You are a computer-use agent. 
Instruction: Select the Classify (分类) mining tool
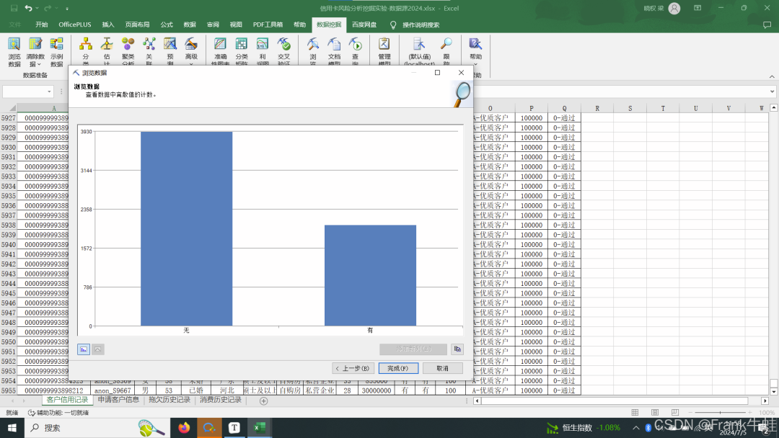[x=86, y=50]
